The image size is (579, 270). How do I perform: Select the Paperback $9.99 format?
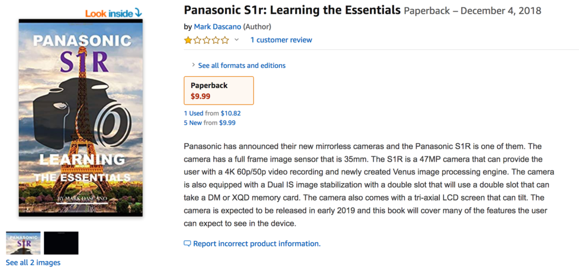point(219,90)
